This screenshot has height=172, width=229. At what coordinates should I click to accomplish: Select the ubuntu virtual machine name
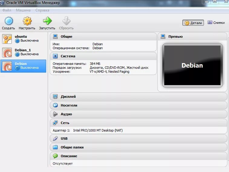[x=21, y=37]
